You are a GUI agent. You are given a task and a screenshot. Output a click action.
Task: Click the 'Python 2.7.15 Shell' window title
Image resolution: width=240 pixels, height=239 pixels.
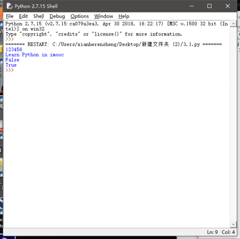pyautogui.click(x=36, y=6)
